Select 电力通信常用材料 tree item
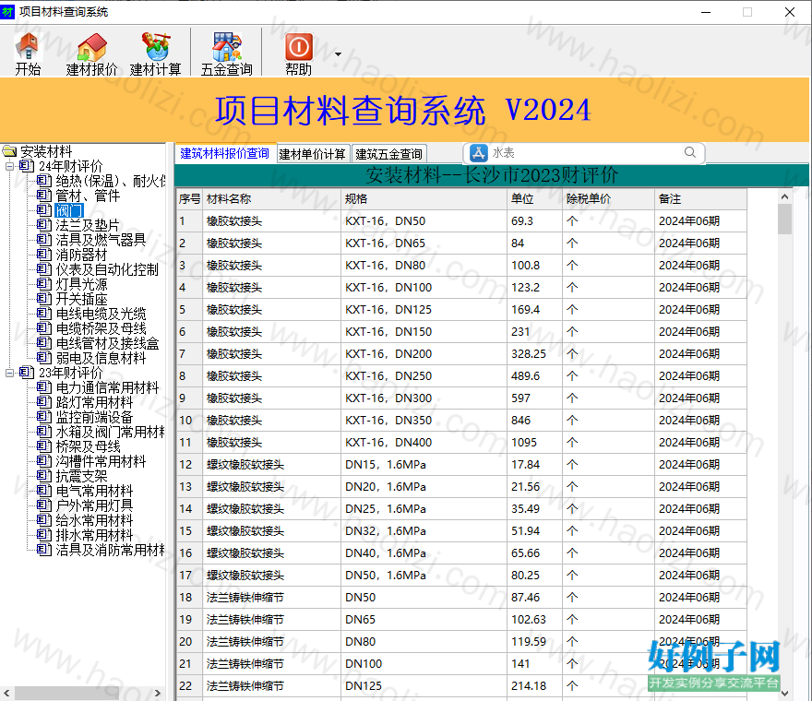812x701 pixels. [107, 387]
